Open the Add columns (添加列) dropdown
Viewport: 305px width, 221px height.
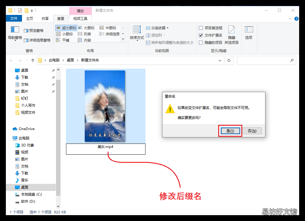[155, 35]
